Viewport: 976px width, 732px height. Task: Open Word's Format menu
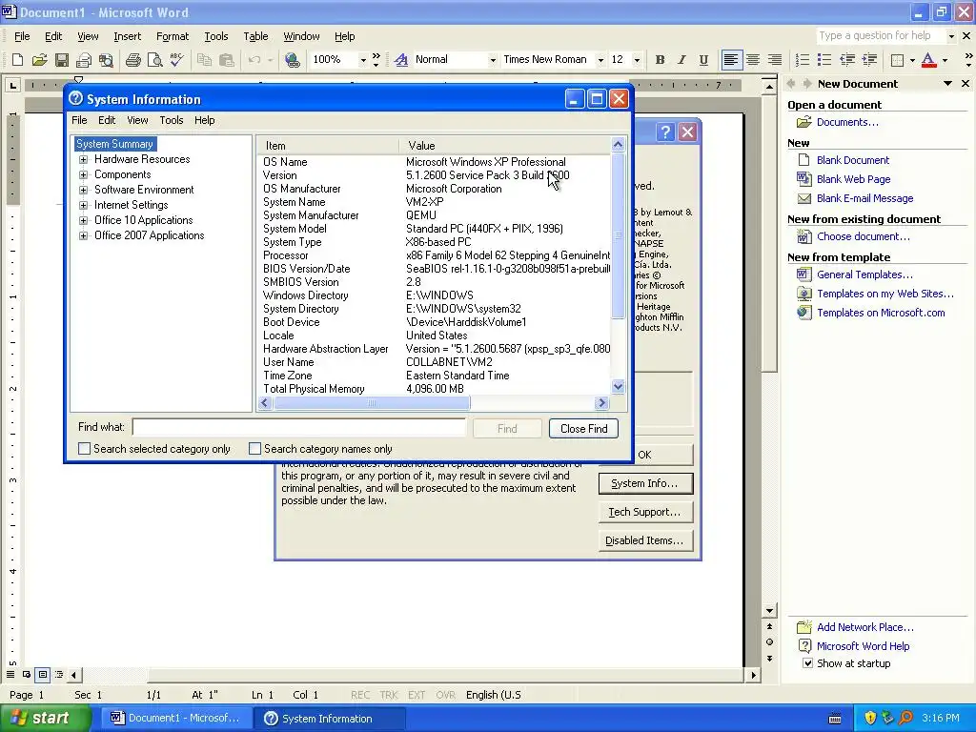click(173, 36)
